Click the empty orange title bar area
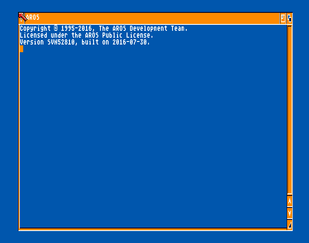309x243 pixels. coord(158,18)
